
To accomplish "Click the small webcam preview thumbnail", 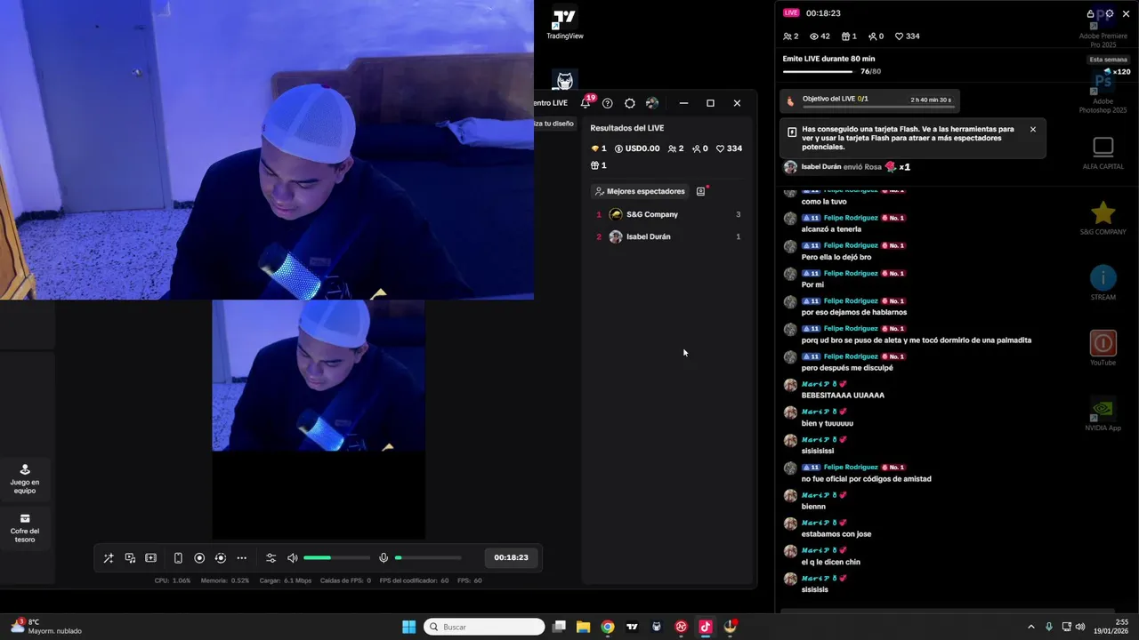I will coord(319,375).
